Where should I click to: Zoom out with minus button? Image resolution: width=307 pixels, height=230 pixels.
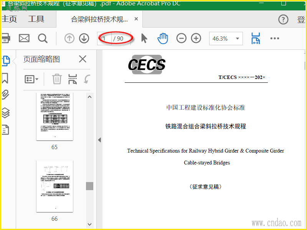[181, 38]
